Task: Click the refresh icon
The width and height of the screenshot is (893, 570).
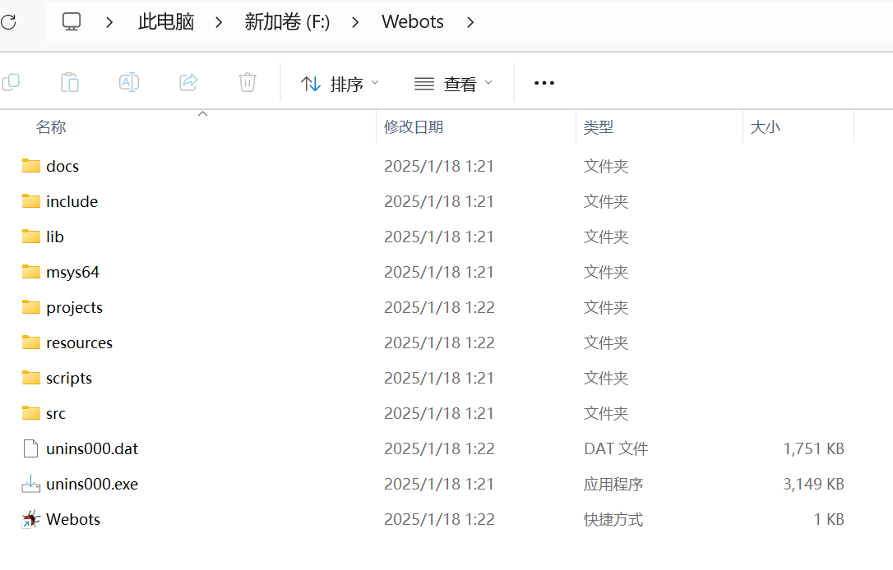Action: [x=8, y=22]
